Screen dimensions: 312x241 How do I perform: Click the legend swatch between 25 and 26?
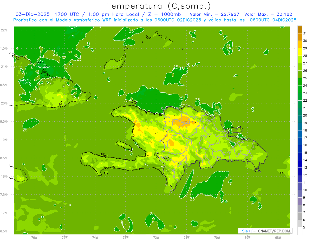(300, 74)
